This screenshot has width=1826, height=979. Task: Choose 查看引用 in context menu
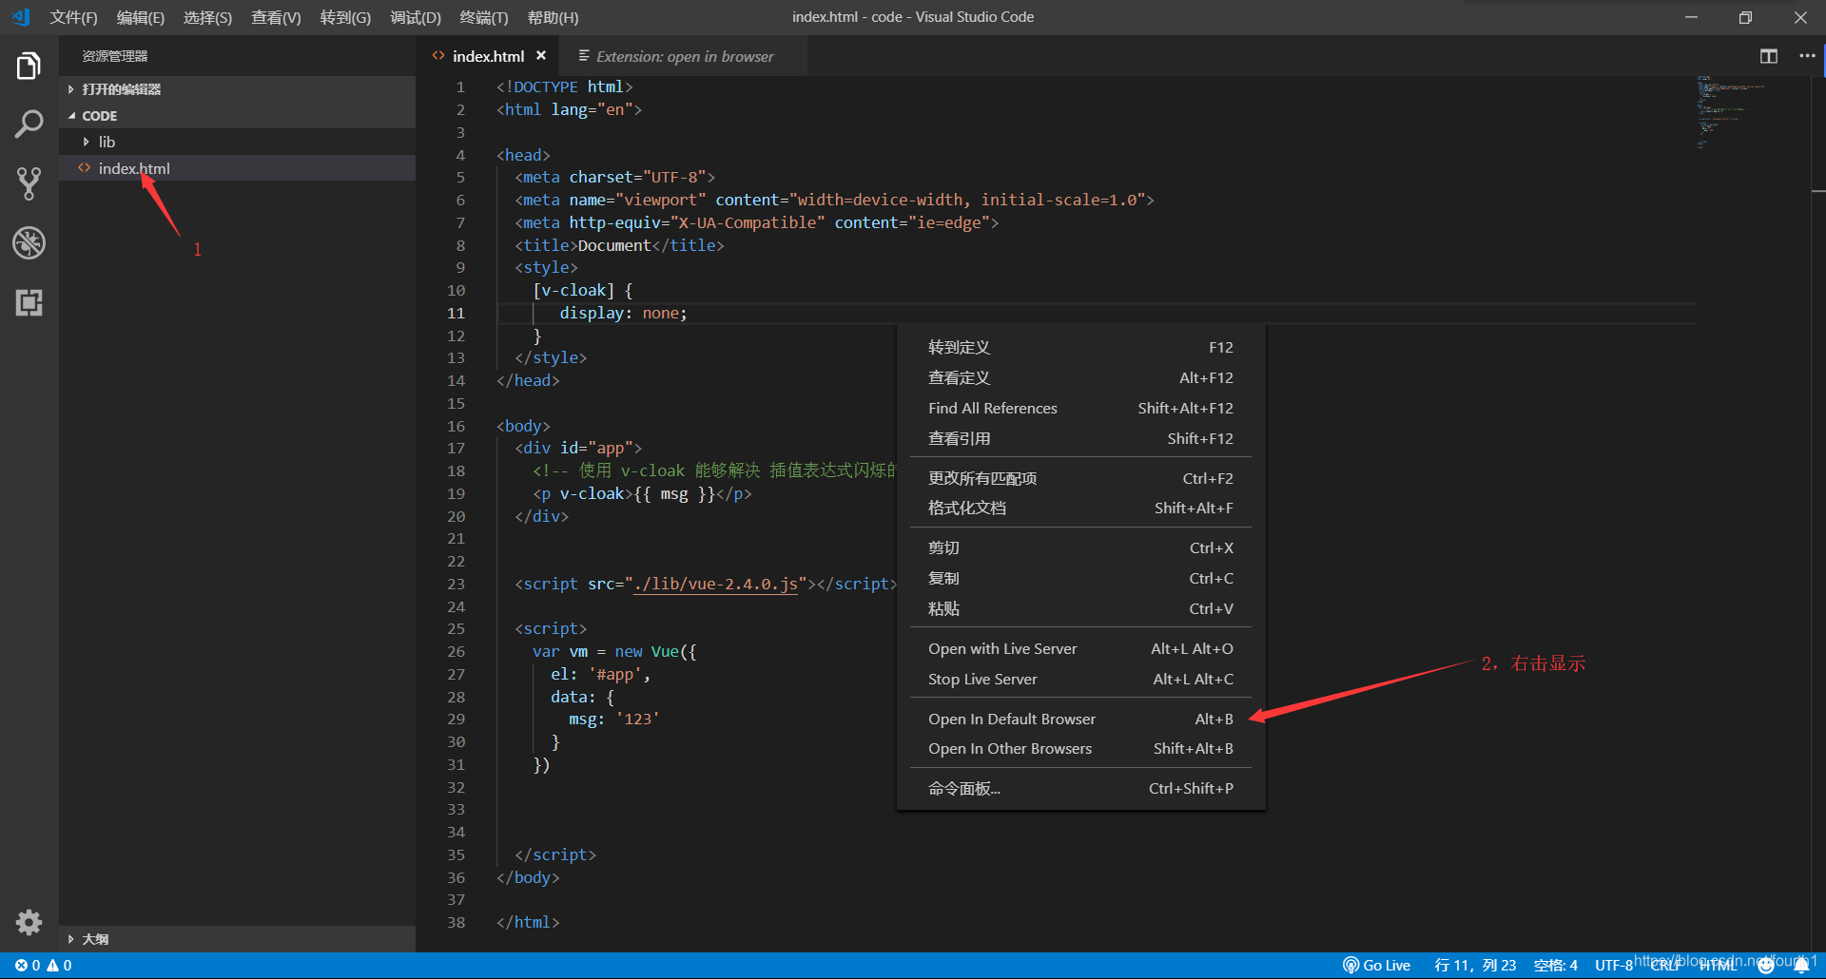[x=1080, y=439]
